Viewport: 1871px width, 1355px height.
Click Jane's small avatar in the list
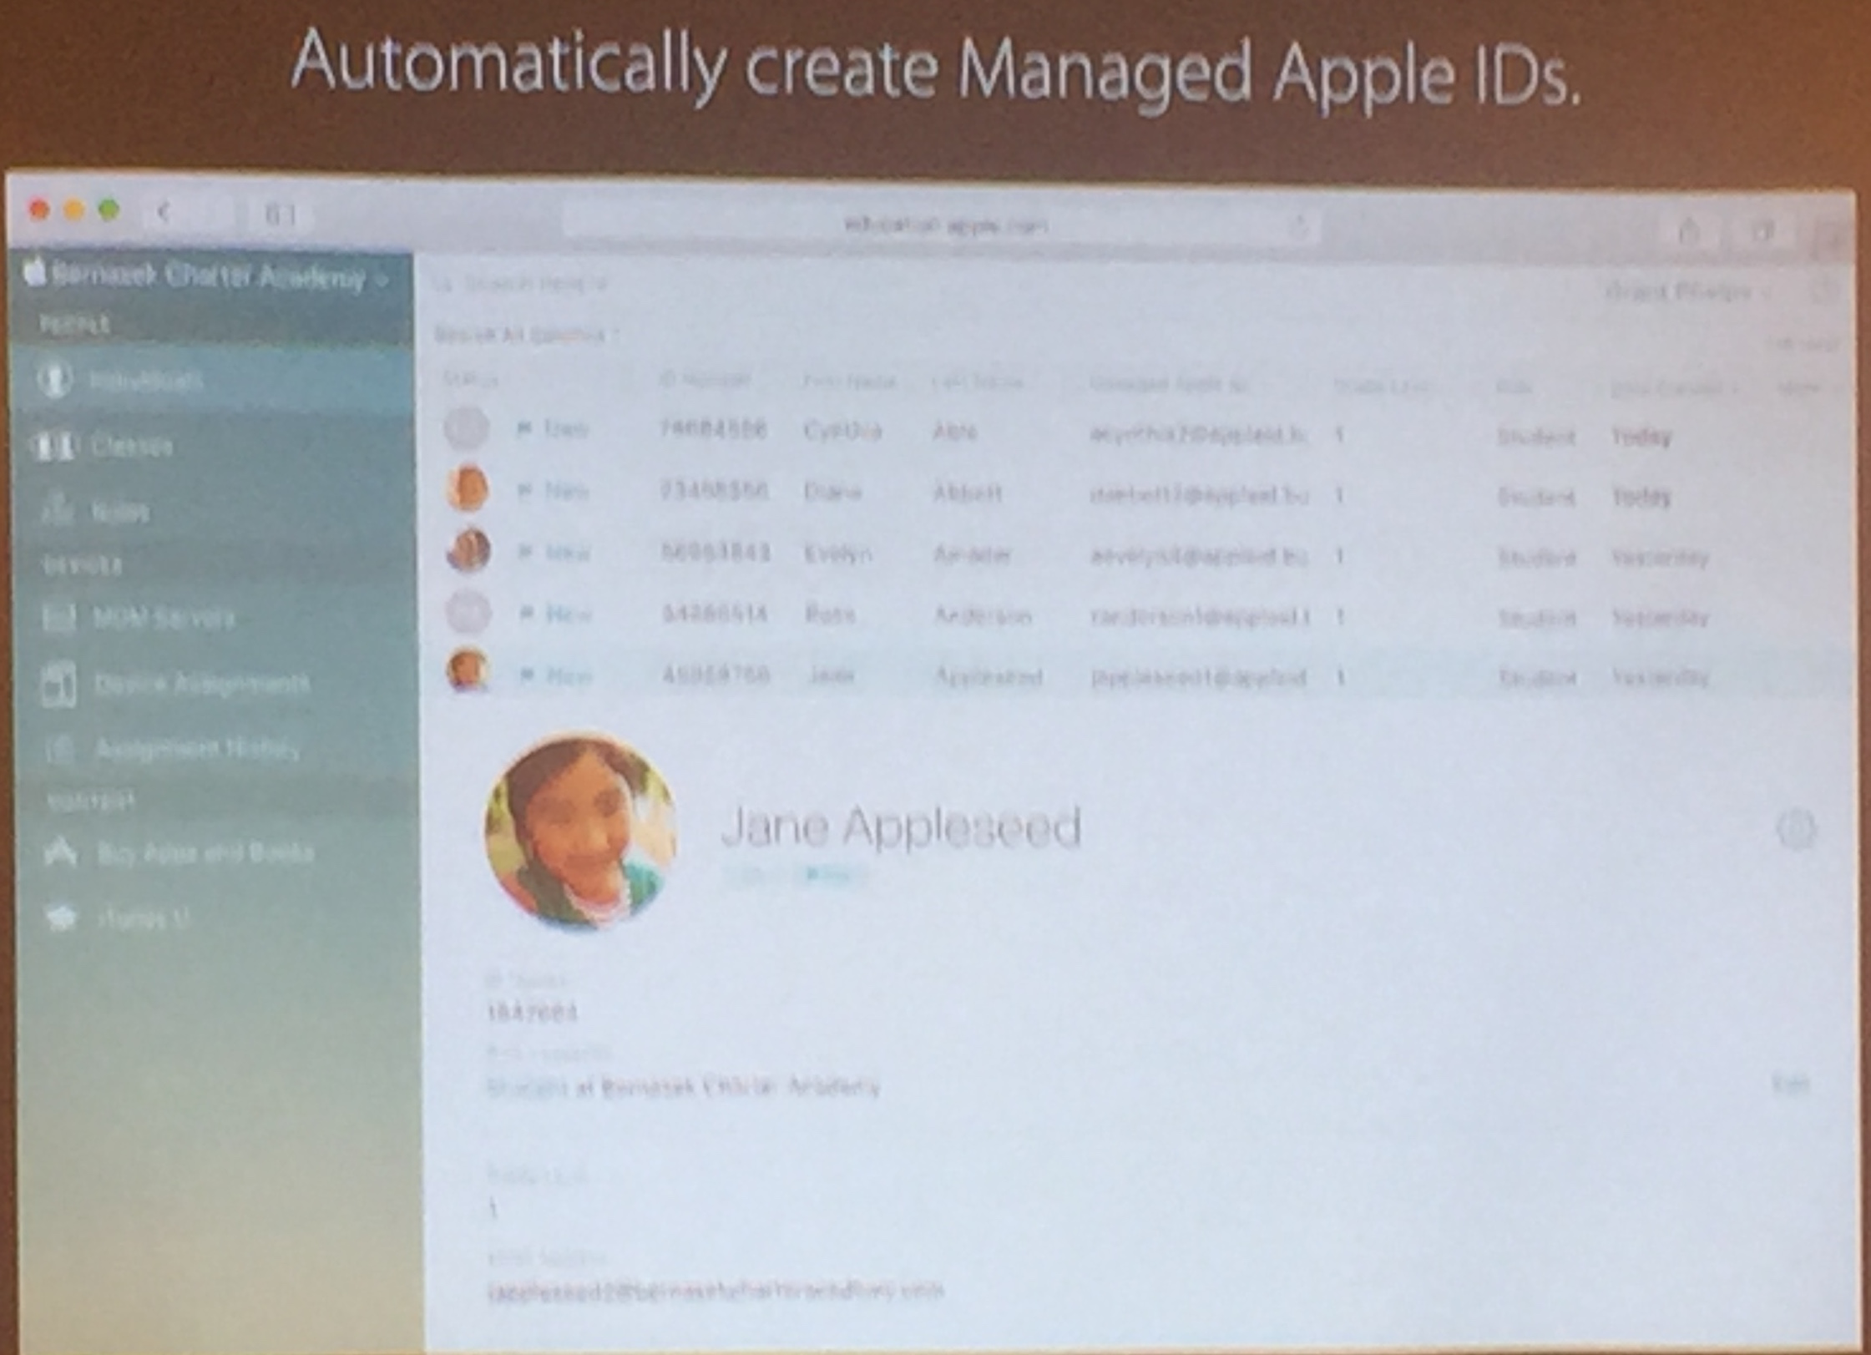click(x=468, y=671)
